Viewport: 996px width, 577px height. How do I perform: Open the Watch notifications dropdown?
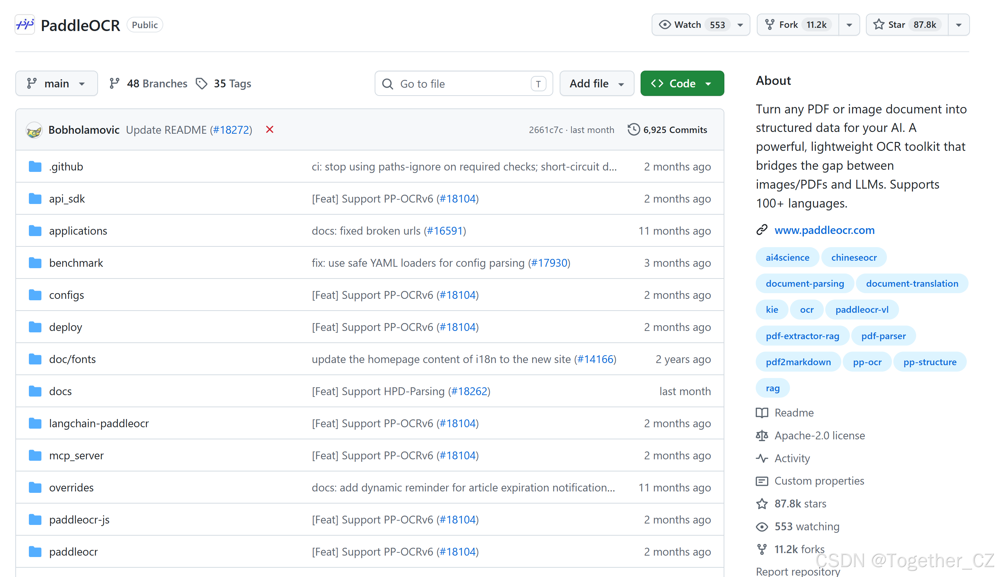pos(700,25)
